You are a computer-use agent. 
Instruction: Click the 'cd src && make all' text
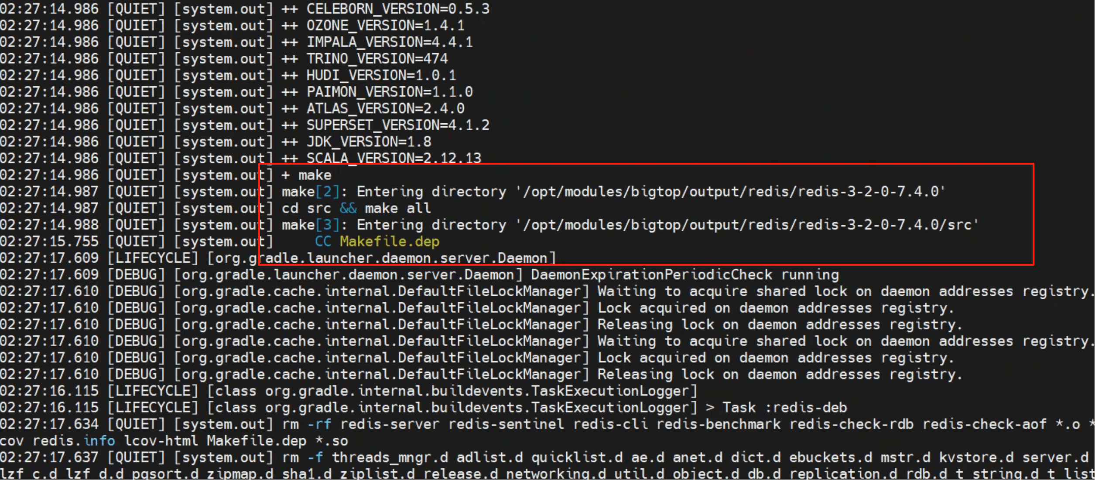click(356, 208)
